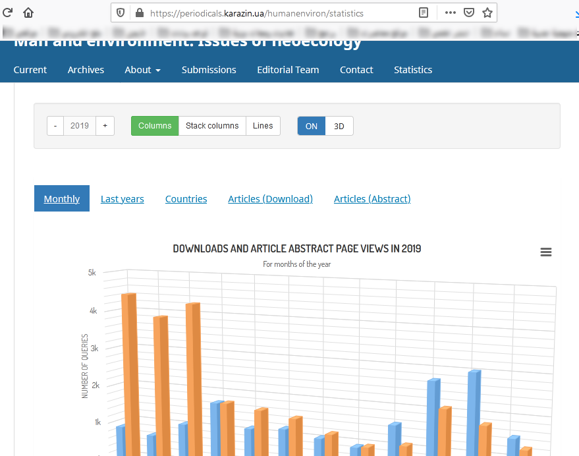Click the '2k' axis label

point(96,385)
